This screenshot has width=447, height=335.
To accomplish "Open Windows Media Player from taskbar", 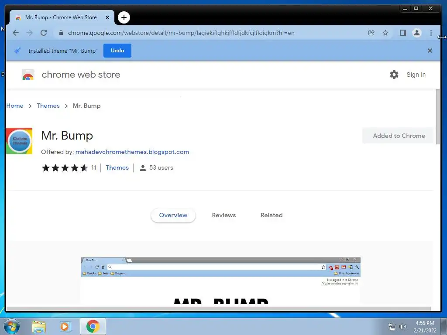I will click(x=65, y=326).
